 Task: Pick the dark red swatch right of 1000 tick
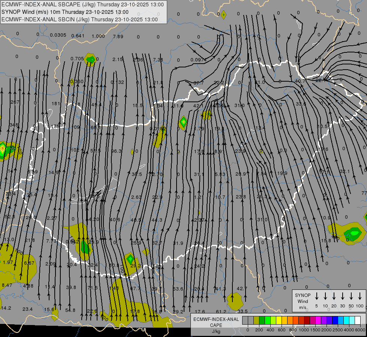[x=307, y=320]
